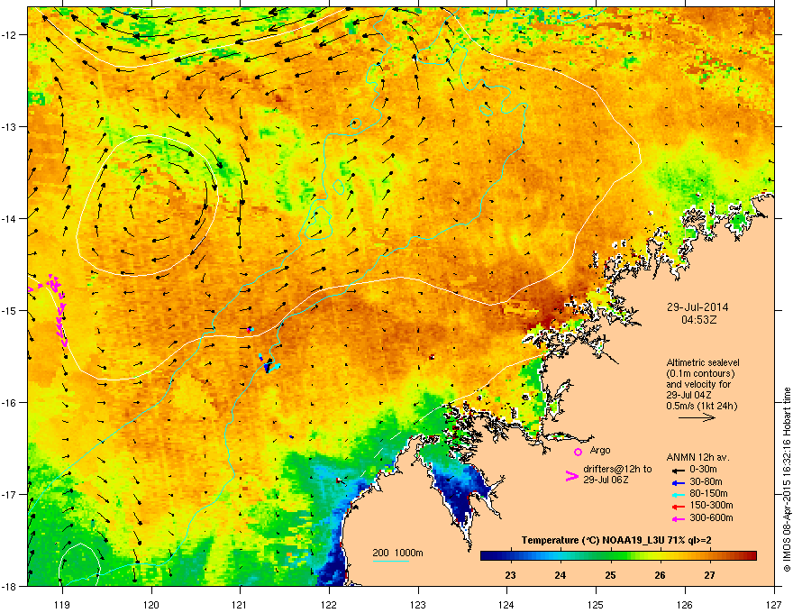The height and width of the screenshot is (613, 793).
Task: Click latitude axis label '-14'
Action: tap(9, 219)
